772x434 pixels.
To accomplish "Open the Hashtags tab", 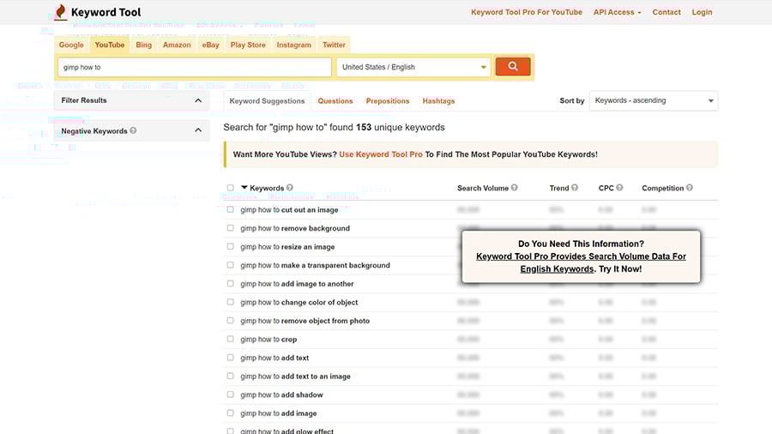I will tap(438, 101).
